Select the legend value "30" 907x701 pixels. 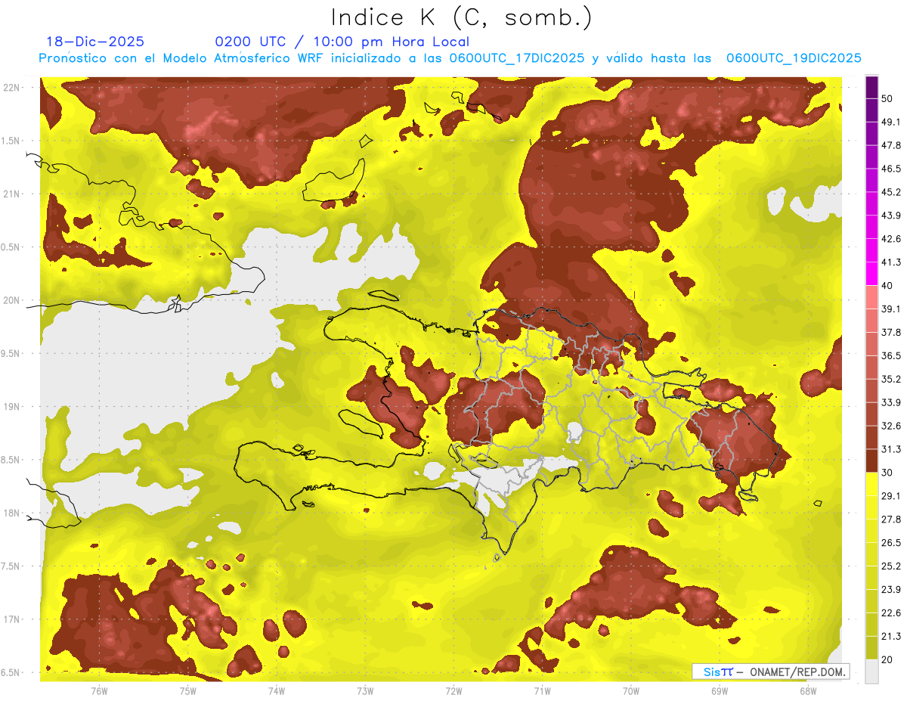(x=888, y=473)
